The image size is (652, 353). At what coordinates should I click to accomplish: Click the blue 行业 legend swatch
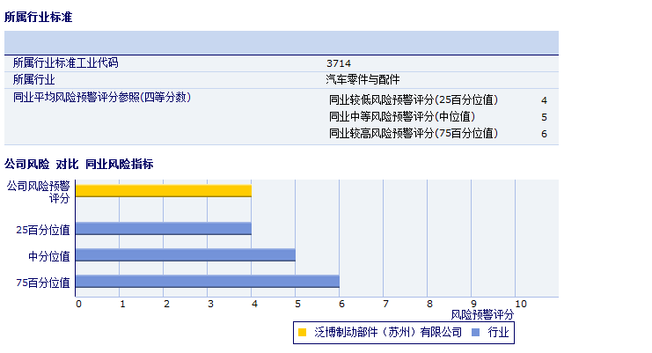[476, 333]
